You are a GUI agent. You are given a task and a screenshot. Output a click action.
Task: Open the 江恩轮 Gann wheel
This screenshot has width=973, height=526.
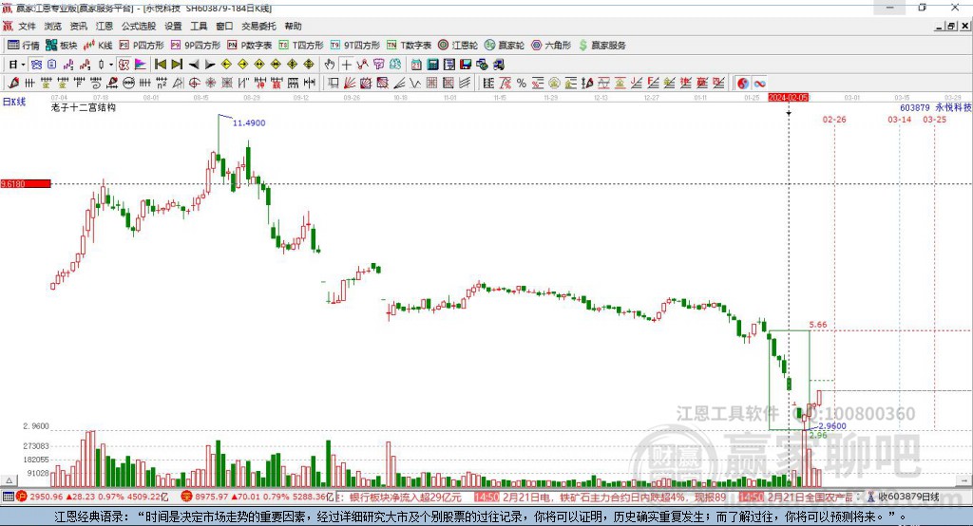coord(458,46)
